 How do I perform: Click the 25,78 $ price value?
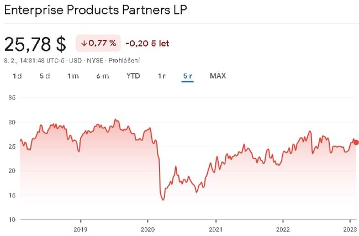(x=35, y=44)
